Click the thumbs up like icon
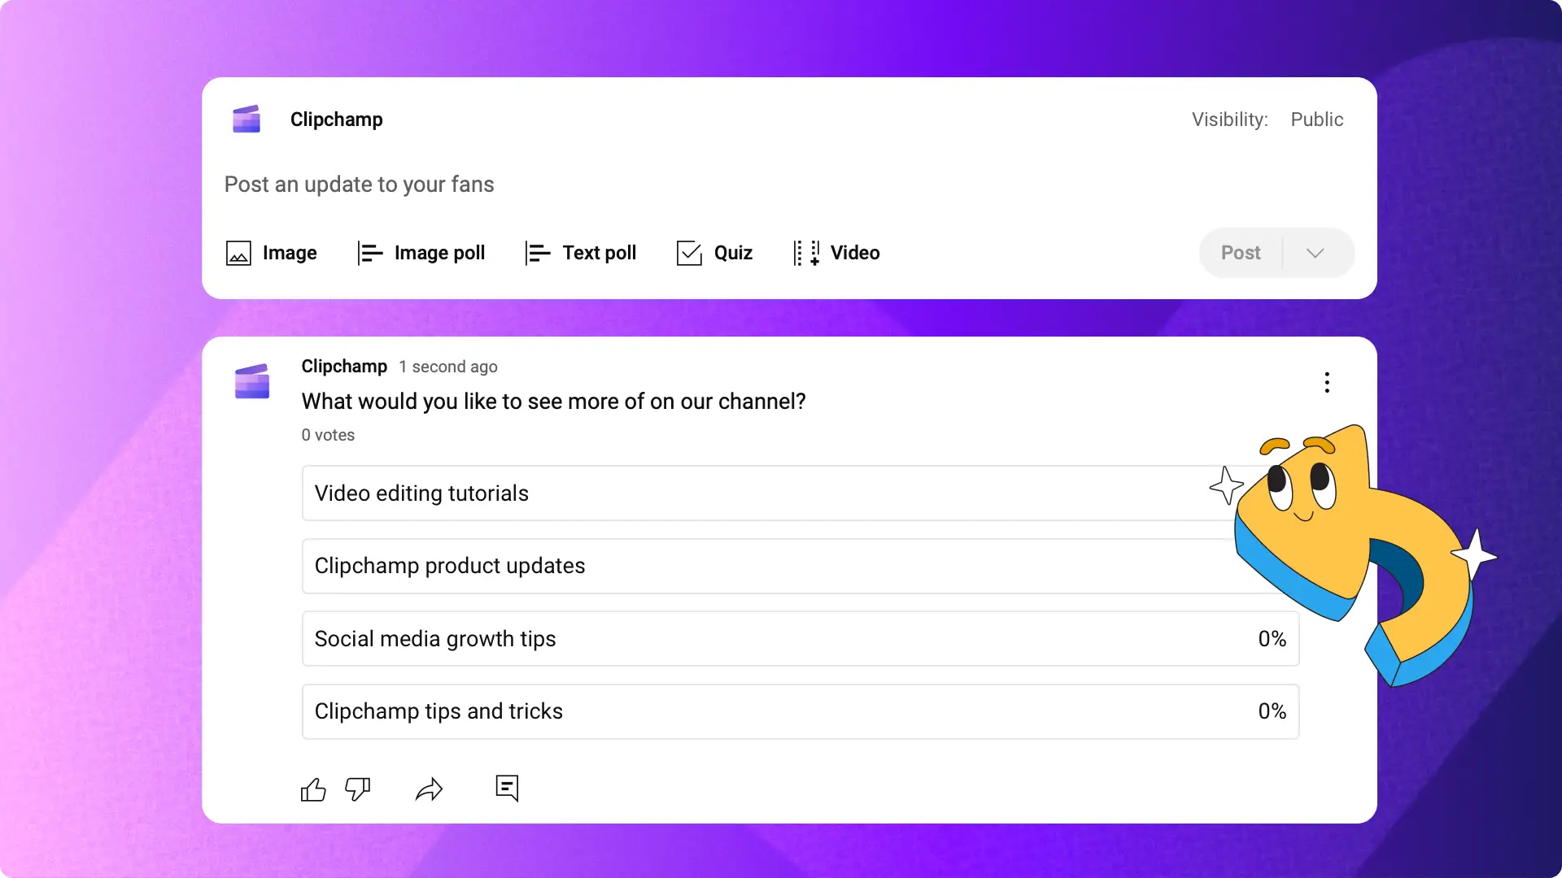Viewport: 1562px width, 878px height. coord(314,789)
